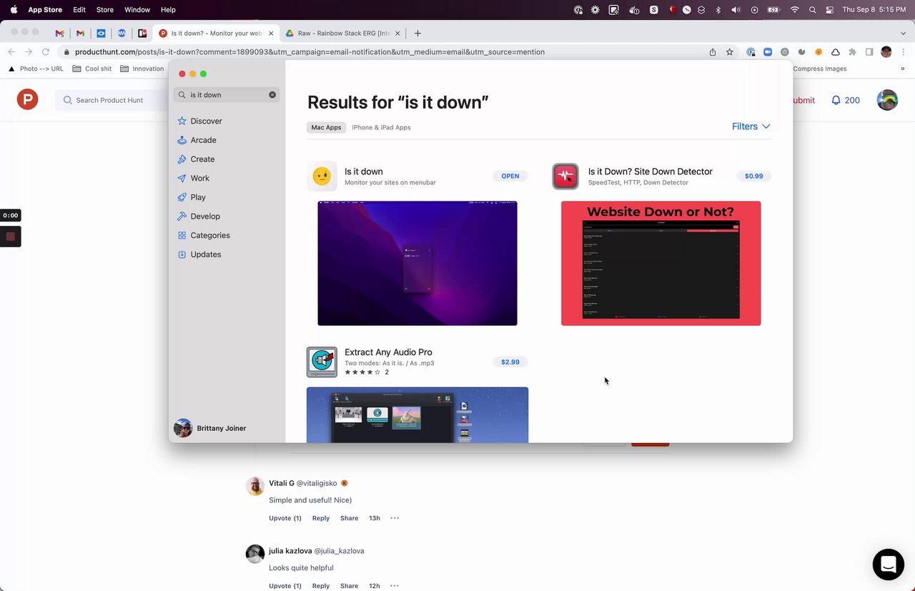Open Chrome extensions puzzle icon
The image size is (915, 591).
point(852,52)
